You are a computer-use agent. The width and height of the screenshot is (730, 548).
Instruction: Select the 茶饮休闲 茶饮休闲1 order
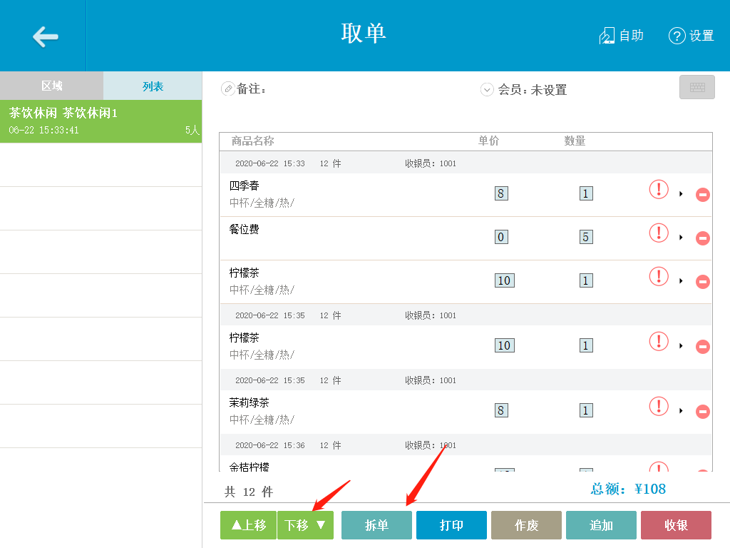tap(101, 121)
